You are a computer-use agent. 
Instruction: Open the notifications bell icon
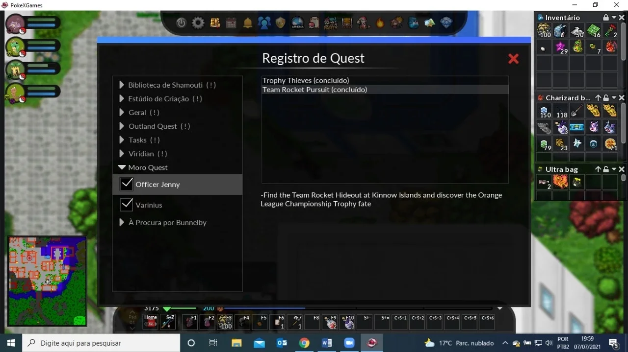coord(248,23)
